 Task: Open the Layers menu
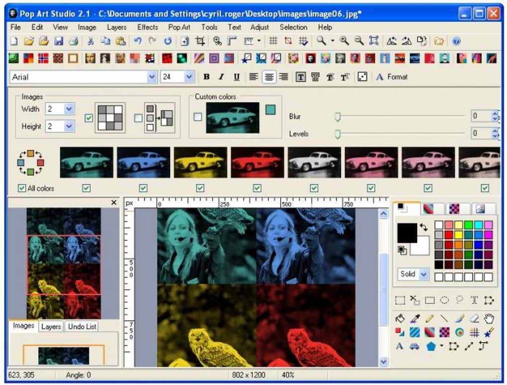click(116, 27)
